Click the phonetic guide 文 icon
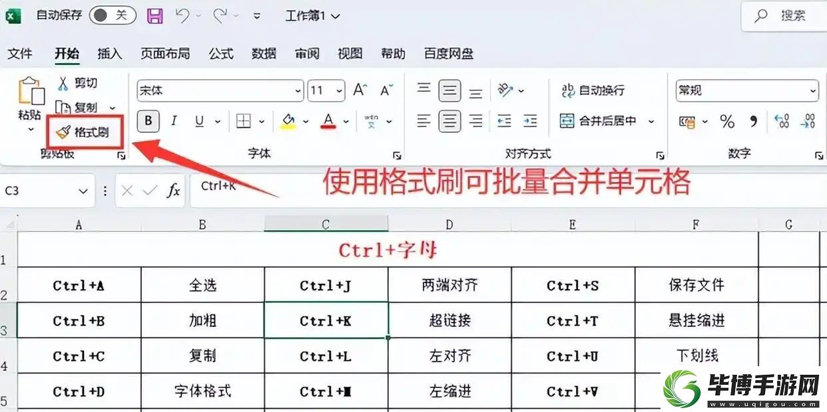The height and width of the screenshot is (412, 827). tap(372, 122)
